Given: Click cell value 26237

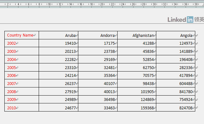Looking at the screenshot, I should [x=70, y=83].
